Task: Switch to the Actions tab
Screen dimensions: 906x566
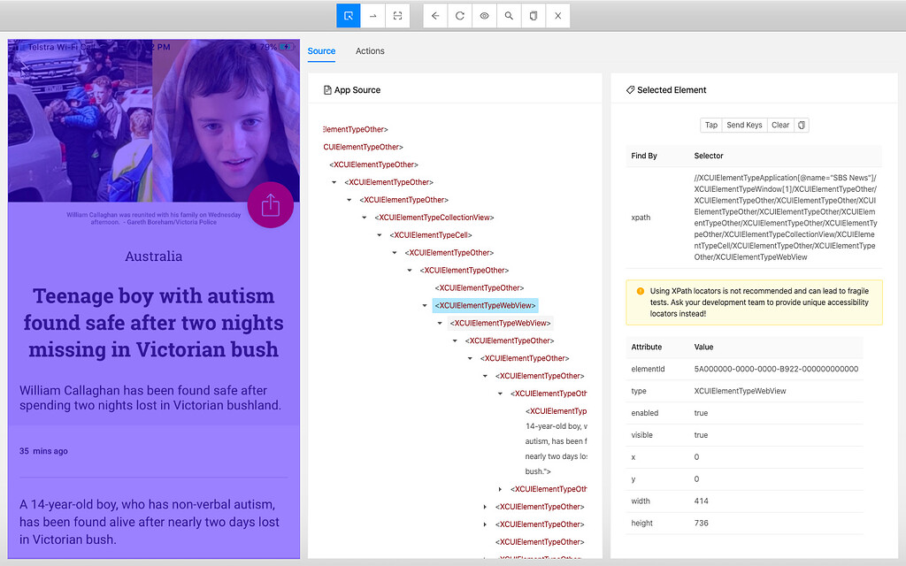Action: click(x=370, y=50)
